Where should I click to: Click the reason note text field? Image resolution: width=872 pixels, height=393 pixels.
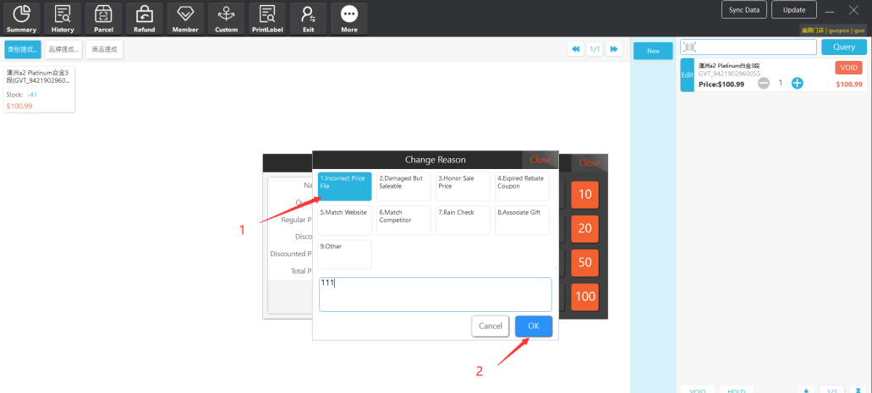point(435,294)
